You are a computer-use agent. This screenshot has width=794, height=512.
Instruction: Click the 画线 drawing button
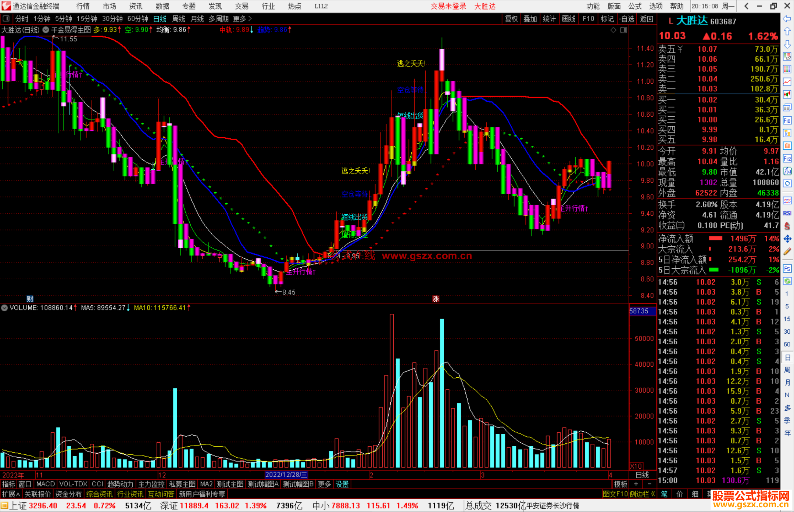coord(568,19)
